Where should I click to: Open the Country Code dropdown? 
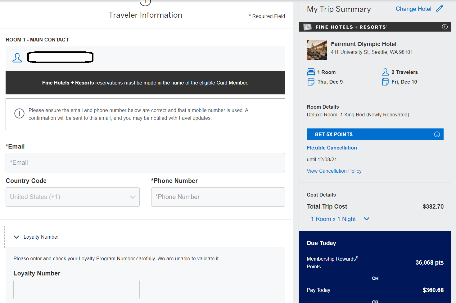[73, 197]
